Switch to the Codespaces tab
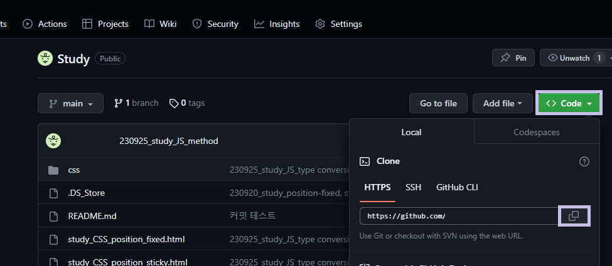Screen dimensions: 612x266 click(x=537, y=133)
